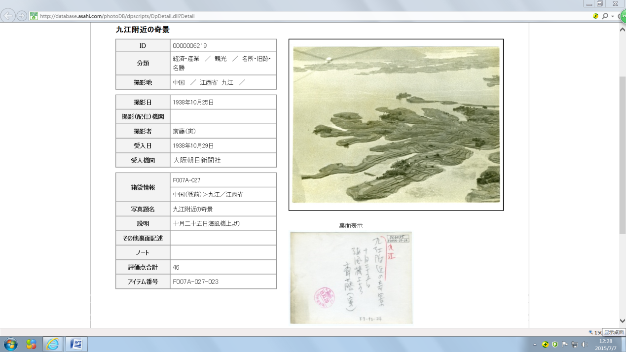Click the colorful pinned app icon in taskbar

[x=31, y=344]
